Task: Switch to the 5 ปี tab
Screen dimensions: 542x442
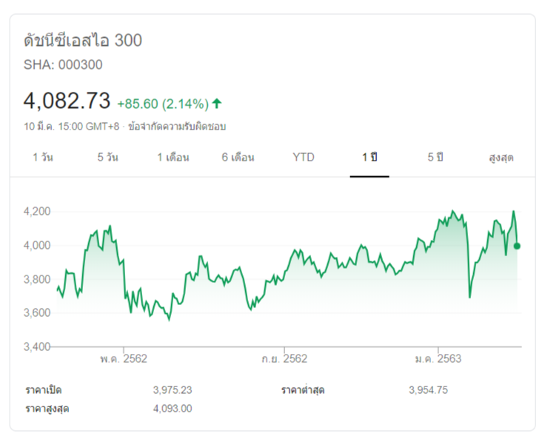Action: pos(435,157)
